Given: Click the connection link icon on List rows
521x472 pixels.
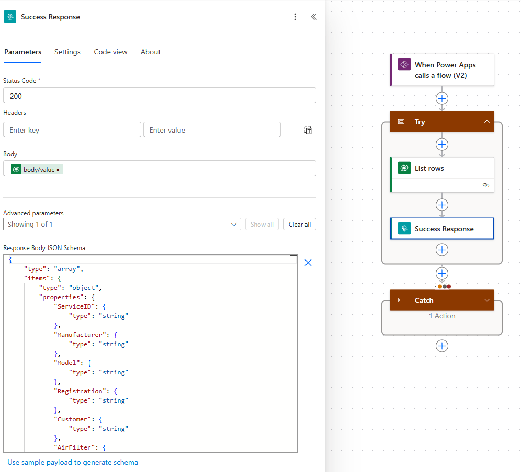Looking at the screenshot, I should (485, 185).
